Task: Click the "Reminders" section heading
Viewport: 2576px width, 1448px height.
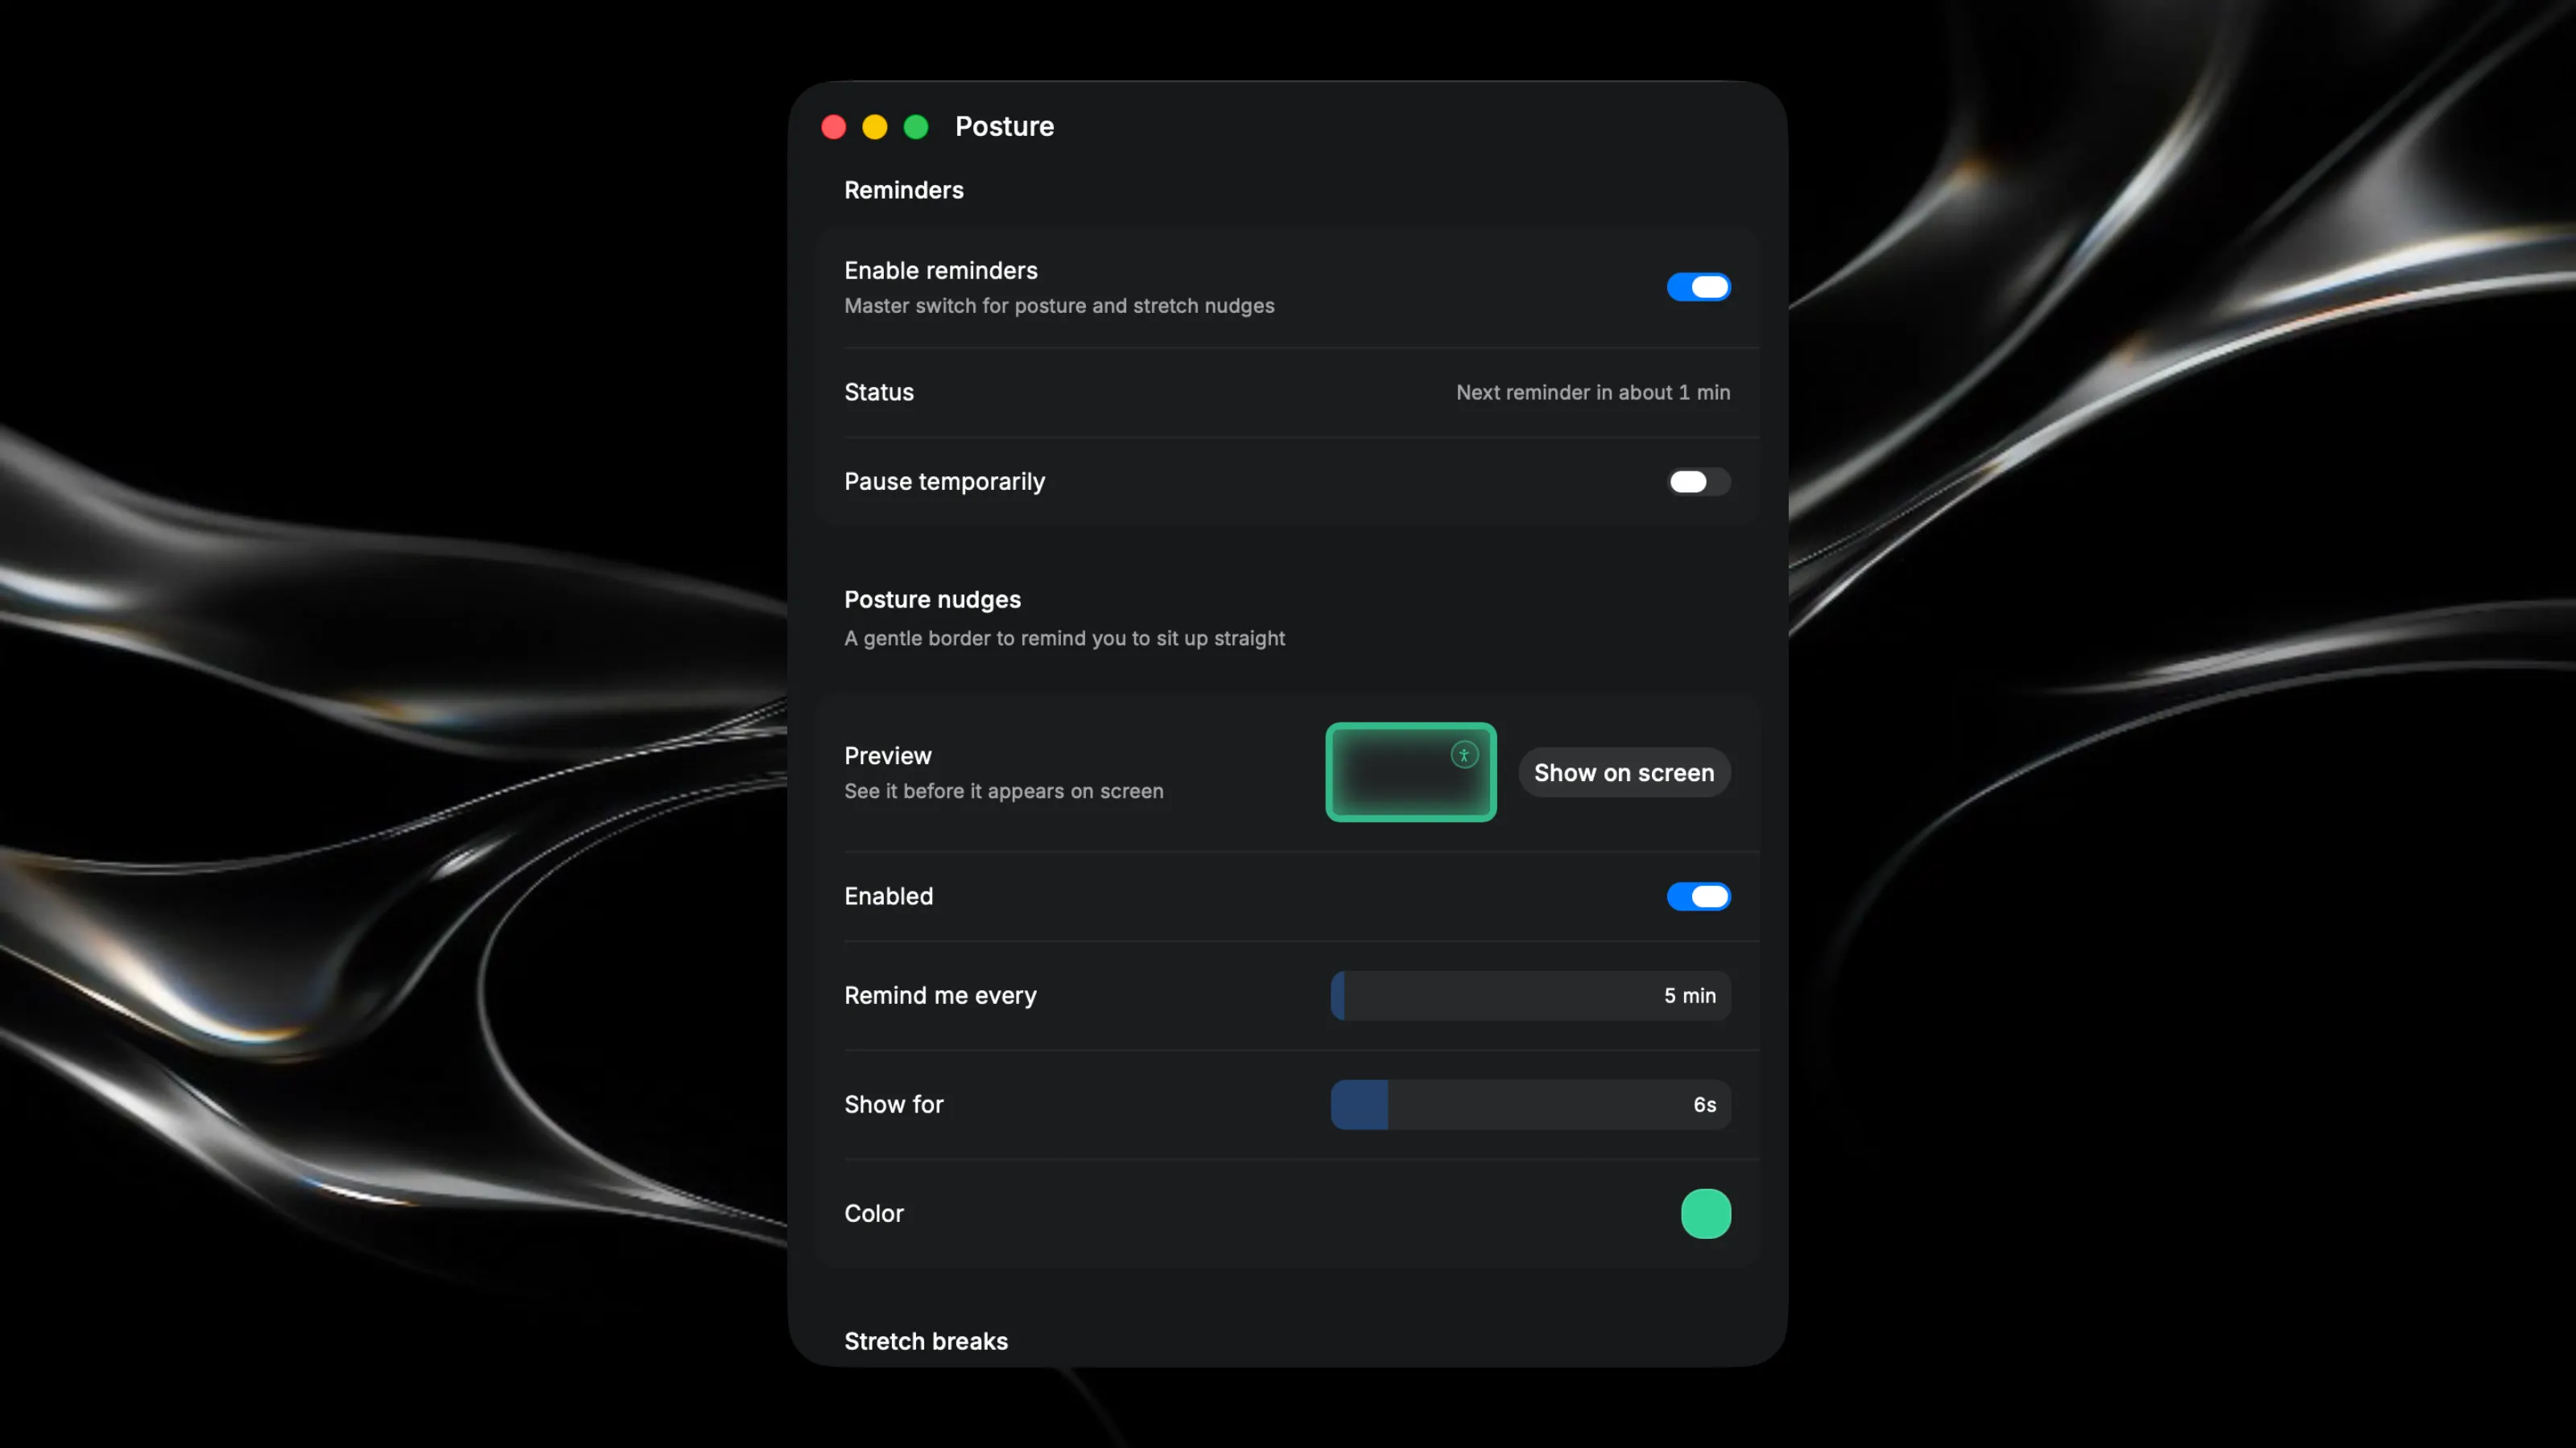Action: (x=904, y=190)
